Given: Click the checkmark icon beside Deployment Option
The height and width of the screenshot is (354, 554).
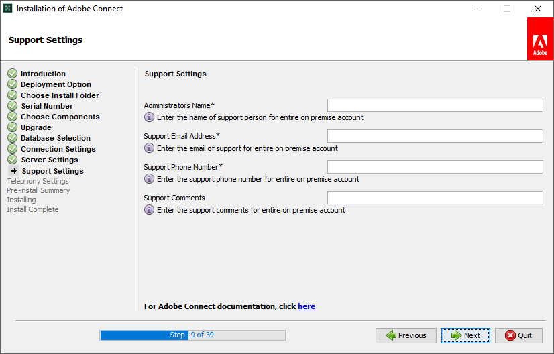Looking at the screenshot, I should point(12,84).
